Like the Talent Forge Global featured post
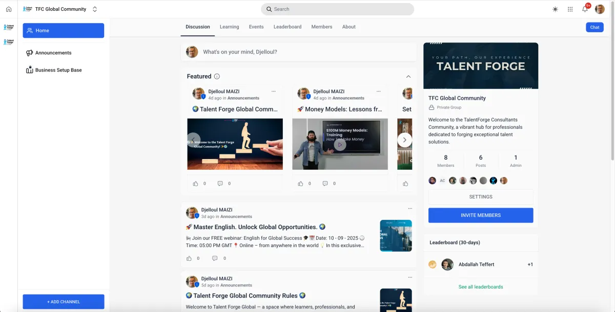Image resolution: width=615 pixels, height=312 pixels. pyautogui.click(x=195, y=183)
